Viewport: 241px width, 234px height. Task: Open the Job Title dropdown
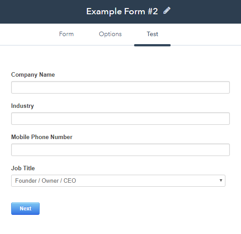pyautogui.click(x=118, y=181)
